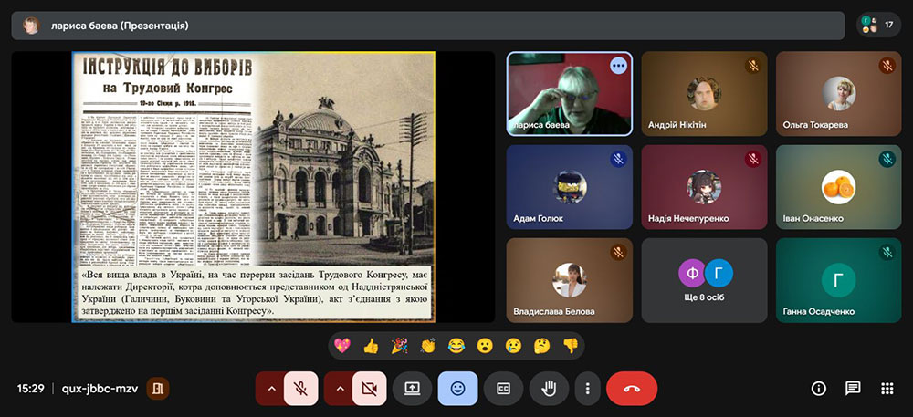
Task: Expand video settings arrow next to camera
Action: (339, 388)
